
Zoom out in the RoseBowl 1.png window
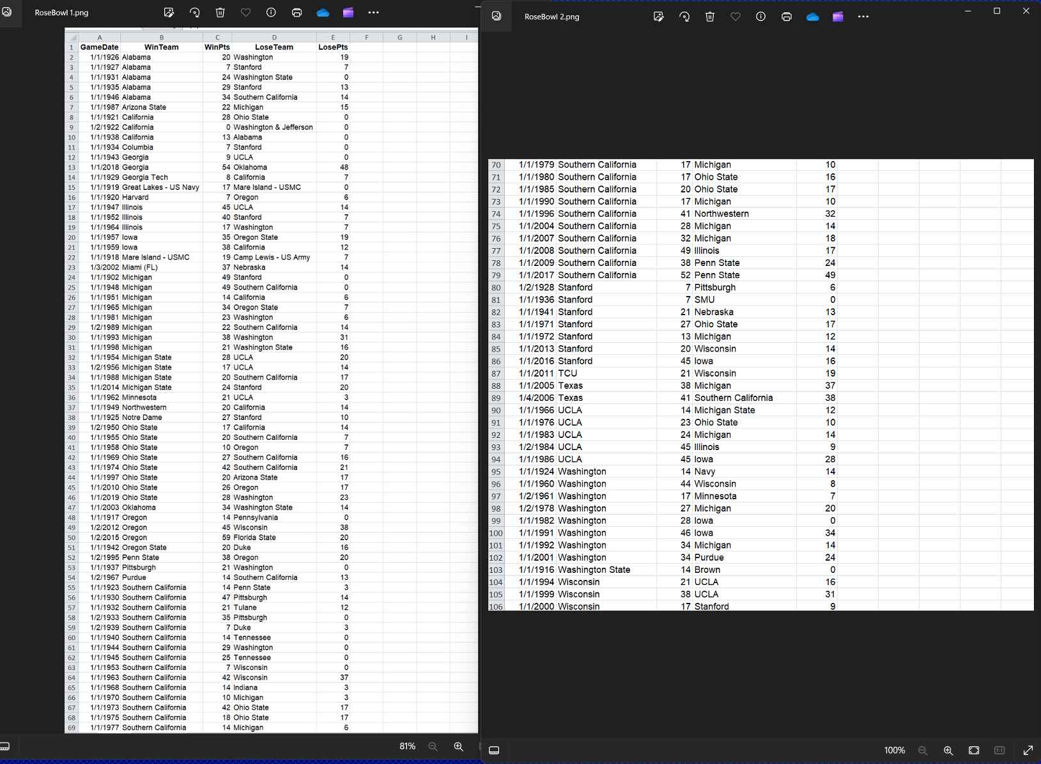pyautogui.click(x=433, y=747)
